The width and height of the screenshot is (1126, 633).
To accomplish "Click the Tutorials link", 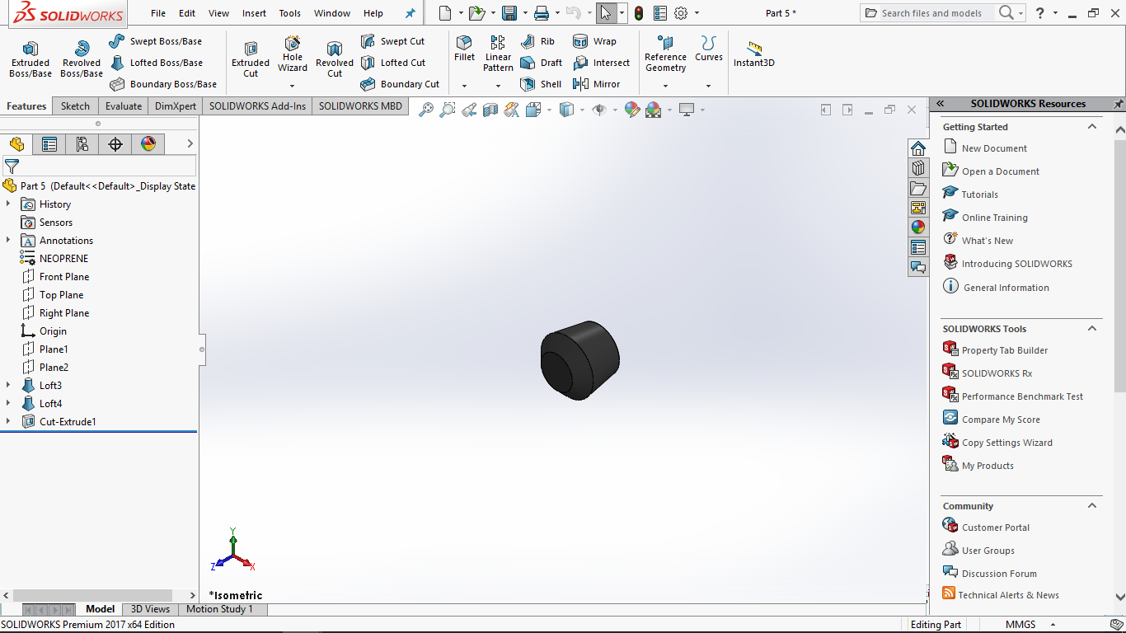I will click(979, 195).
